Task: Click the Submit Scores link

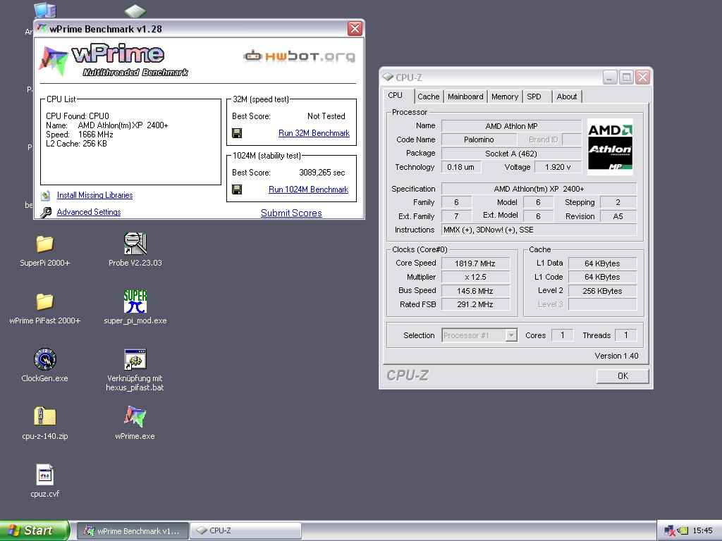Action: 291,213
